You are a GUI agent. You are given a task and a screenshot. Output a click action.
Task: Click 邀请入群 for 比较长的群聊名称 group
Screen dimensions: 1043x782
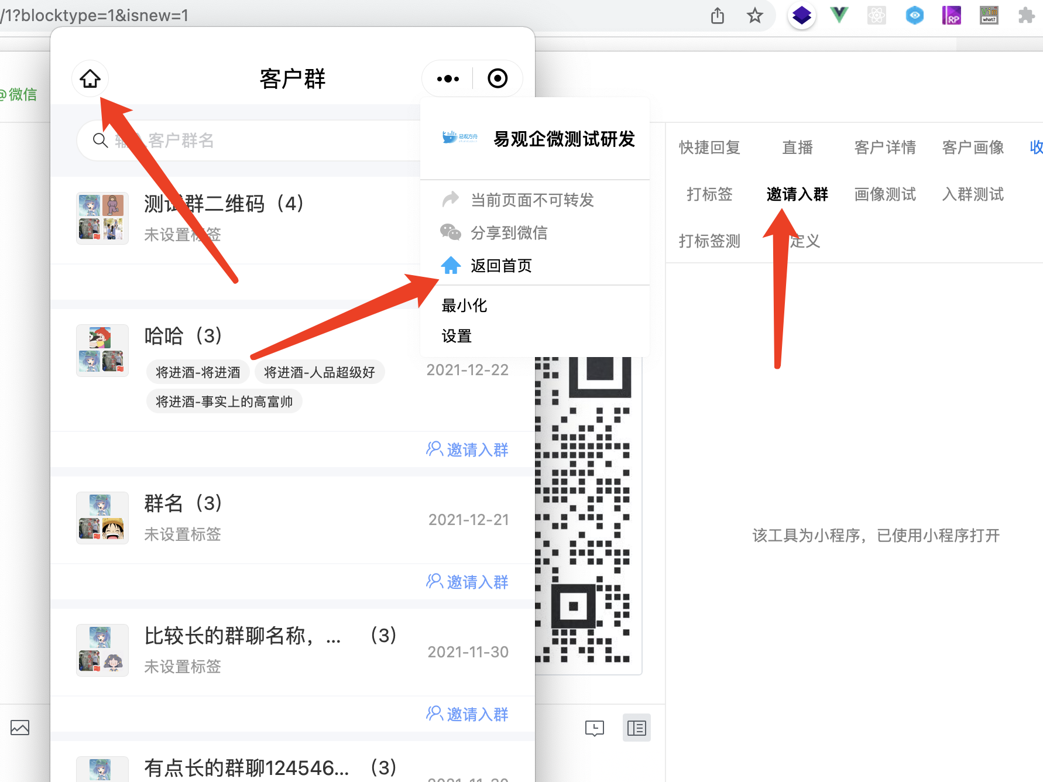coord(467,714)
